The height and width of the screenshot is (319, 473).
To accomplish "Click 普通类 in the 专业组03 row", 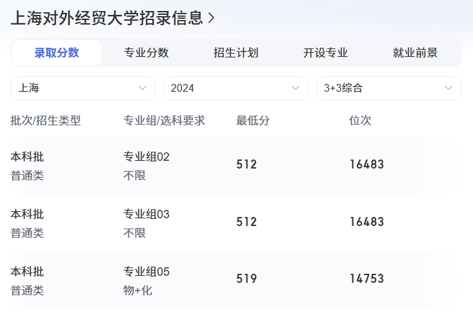I will [x=27, y=233].
